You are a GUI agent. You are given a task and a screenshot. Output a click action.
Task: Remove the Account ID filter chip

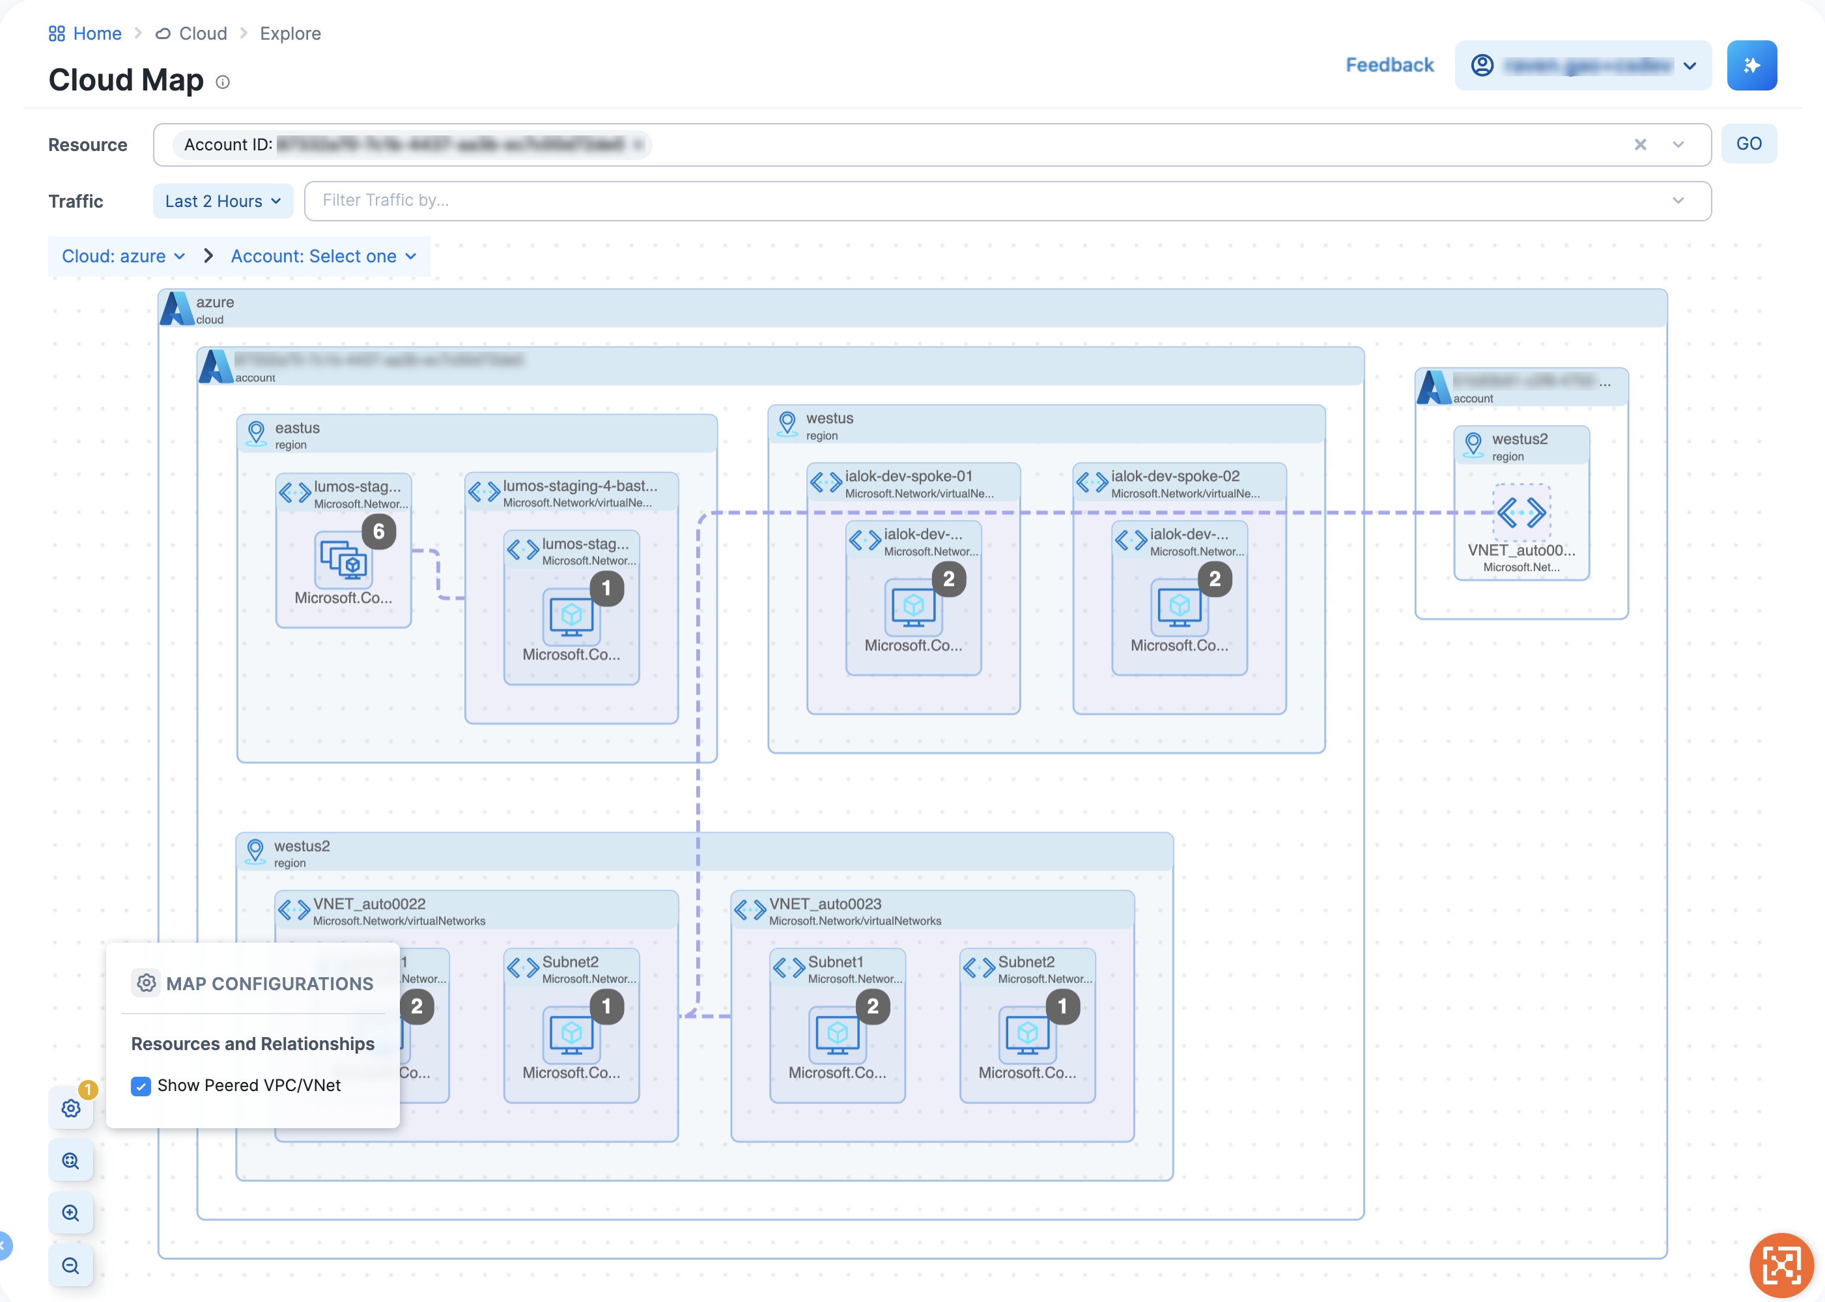tap(638, 145)
